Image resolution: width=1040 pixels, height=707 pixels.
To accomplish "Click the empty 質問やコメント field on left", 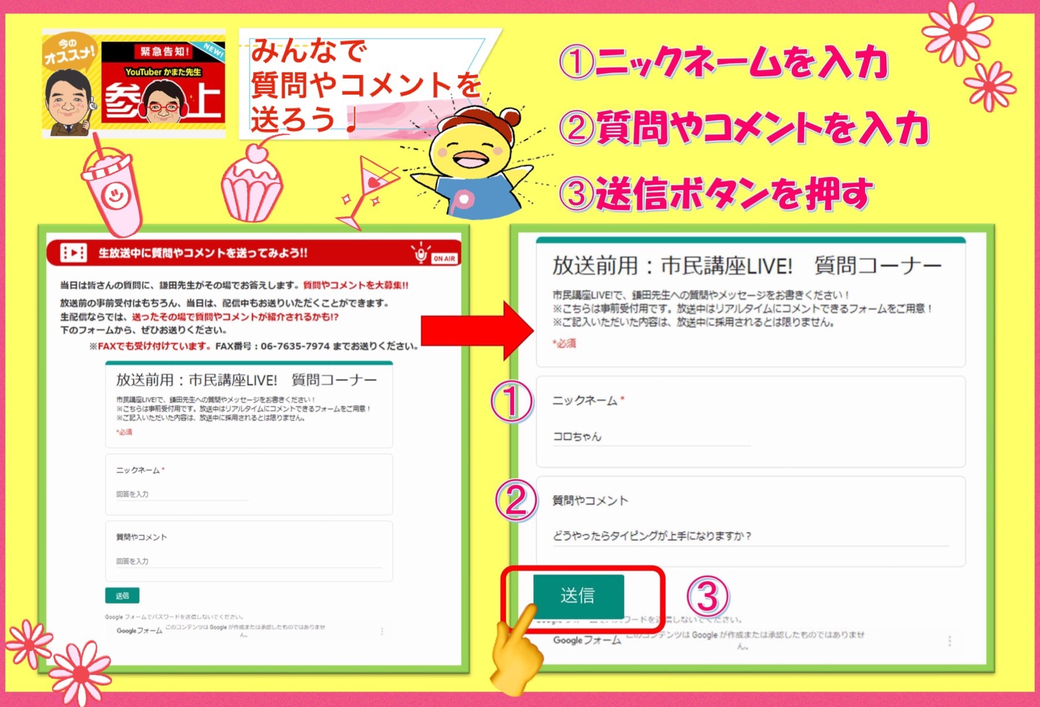I will (248, 561).
